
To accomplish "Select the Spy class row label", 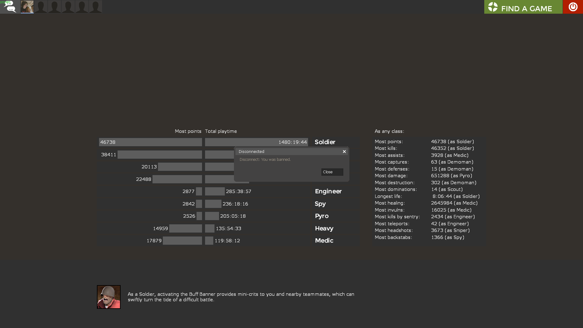I will [x=320, y=204].
